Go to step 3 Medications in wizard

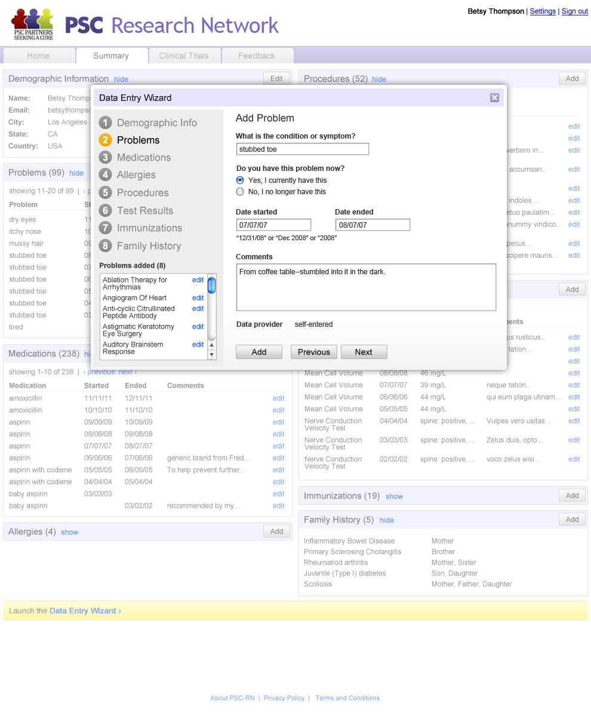(x=143, y=157)
